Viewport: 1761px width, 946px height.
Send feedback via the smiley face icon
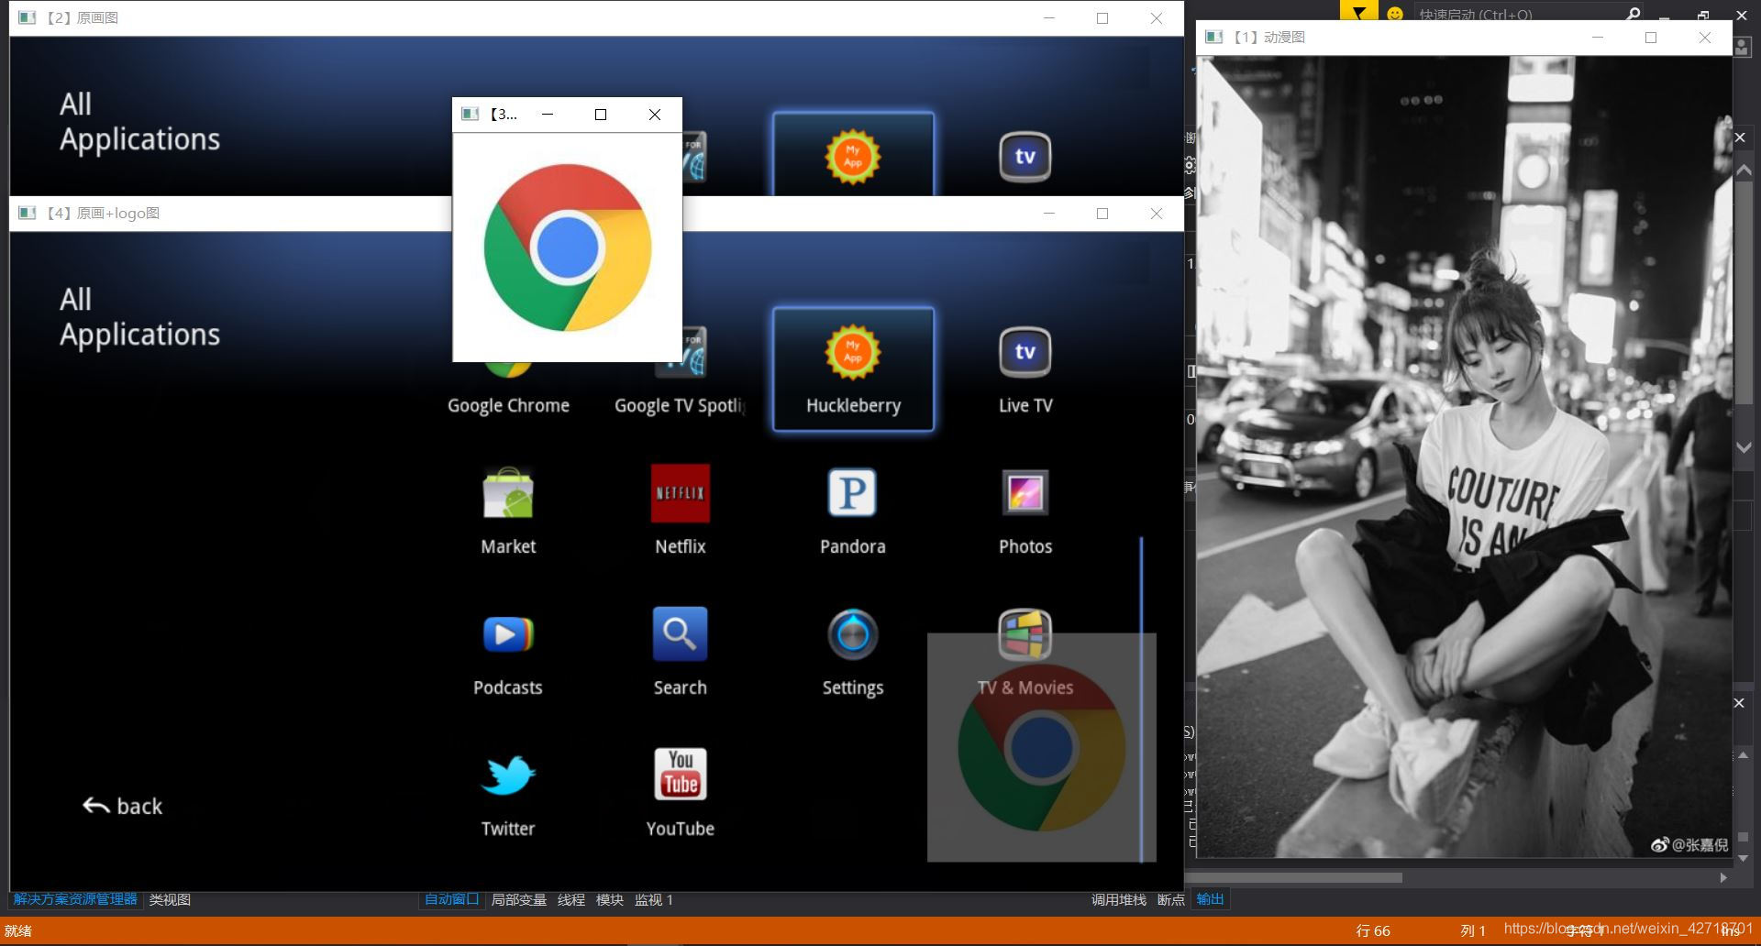(1395, 14)
